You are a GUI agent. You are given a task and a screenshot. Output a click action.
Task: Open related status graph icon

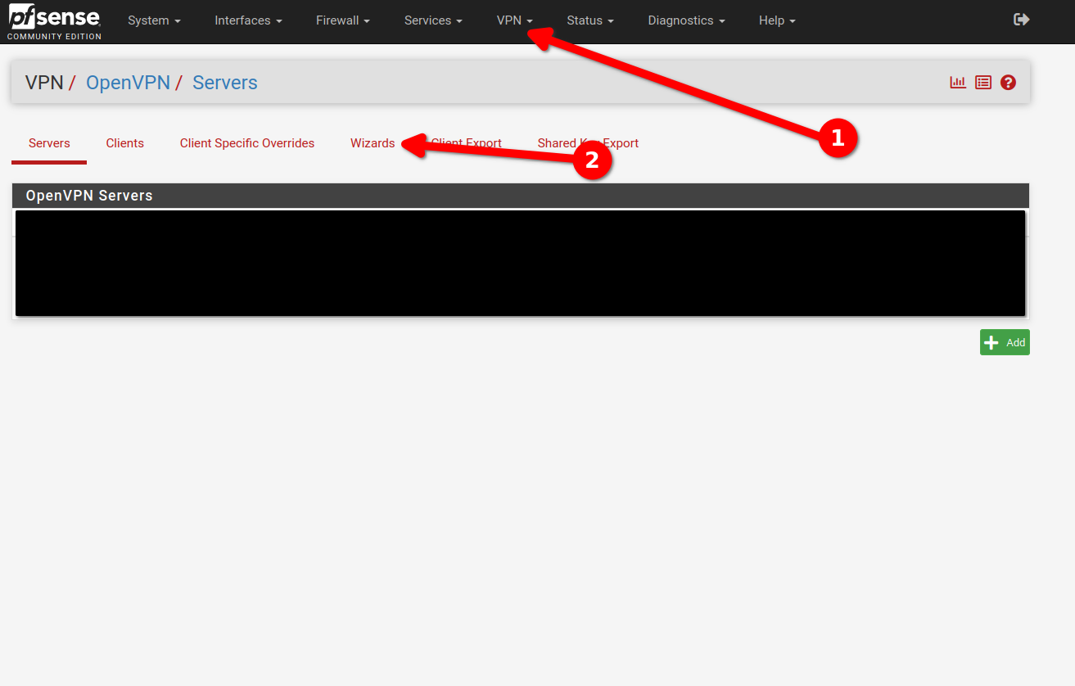[x=958, y=83]
